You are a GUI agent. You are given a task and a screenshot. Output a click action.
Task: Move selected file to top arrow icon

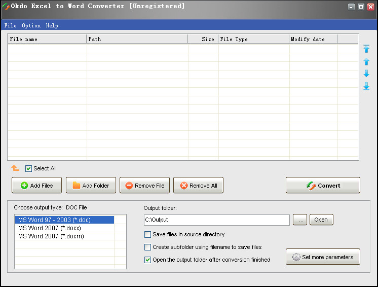click(x=366, y=49)
